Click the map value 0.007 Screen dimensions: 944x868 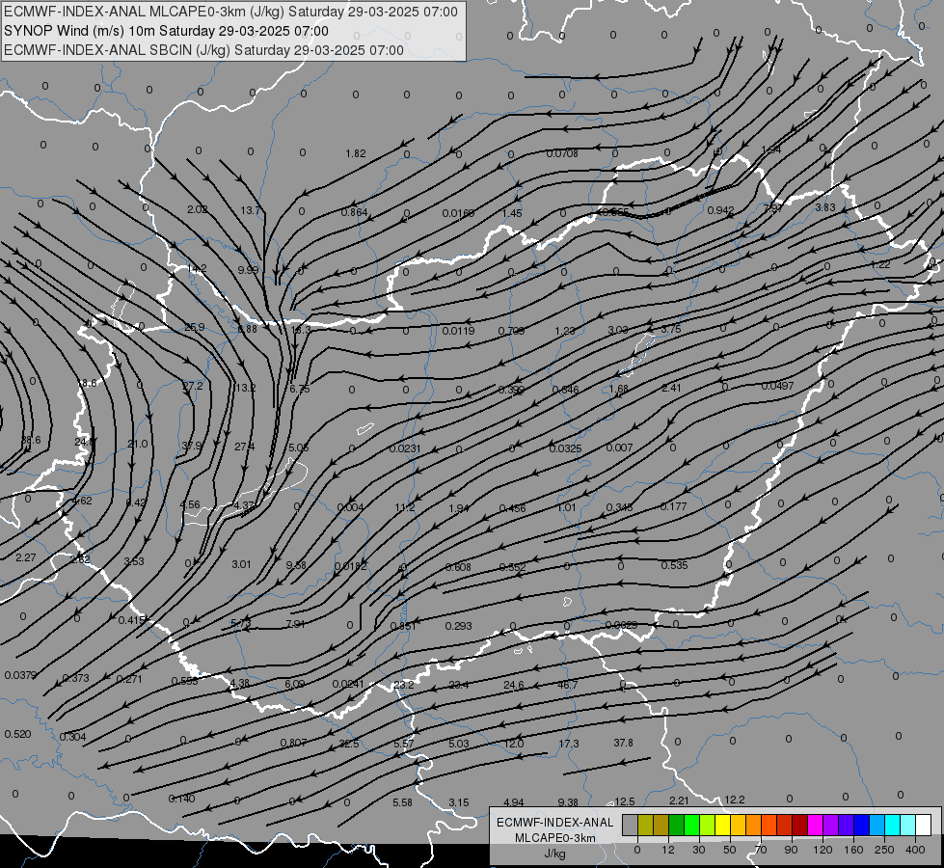619,448
